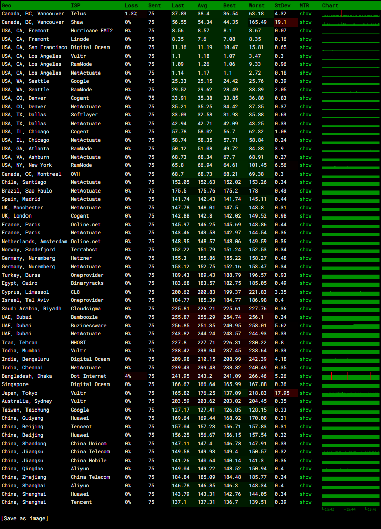The image size is (381, 529).
Task: Show MTR for Taichung Google row
Action: tap(305, 410)
